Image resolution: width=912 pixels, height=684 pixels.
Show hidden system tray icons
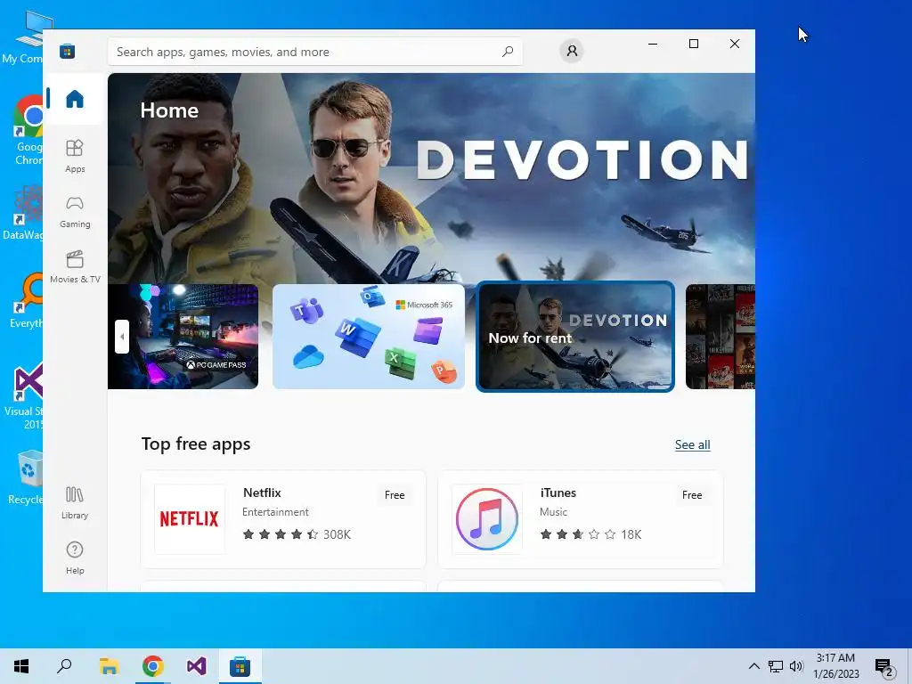[x=753, y=666]
